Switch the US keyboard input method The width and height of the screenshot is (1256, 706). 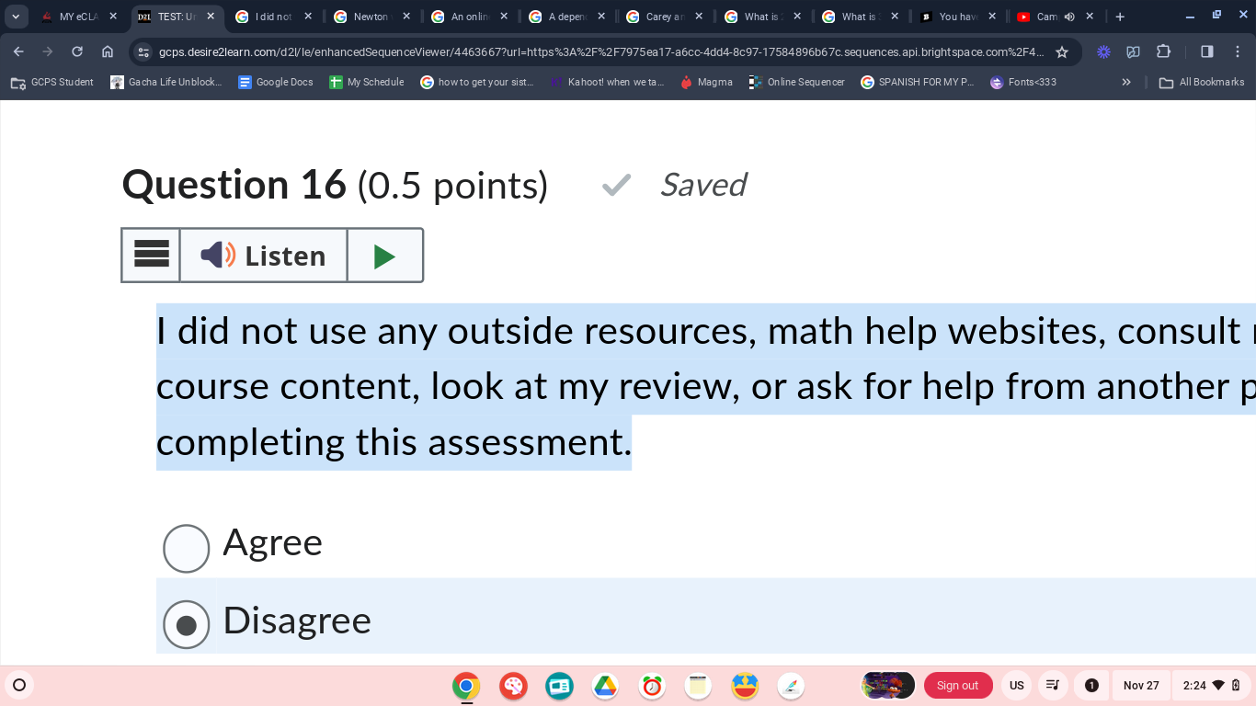pyautogui.click(x=1016, y=686)
